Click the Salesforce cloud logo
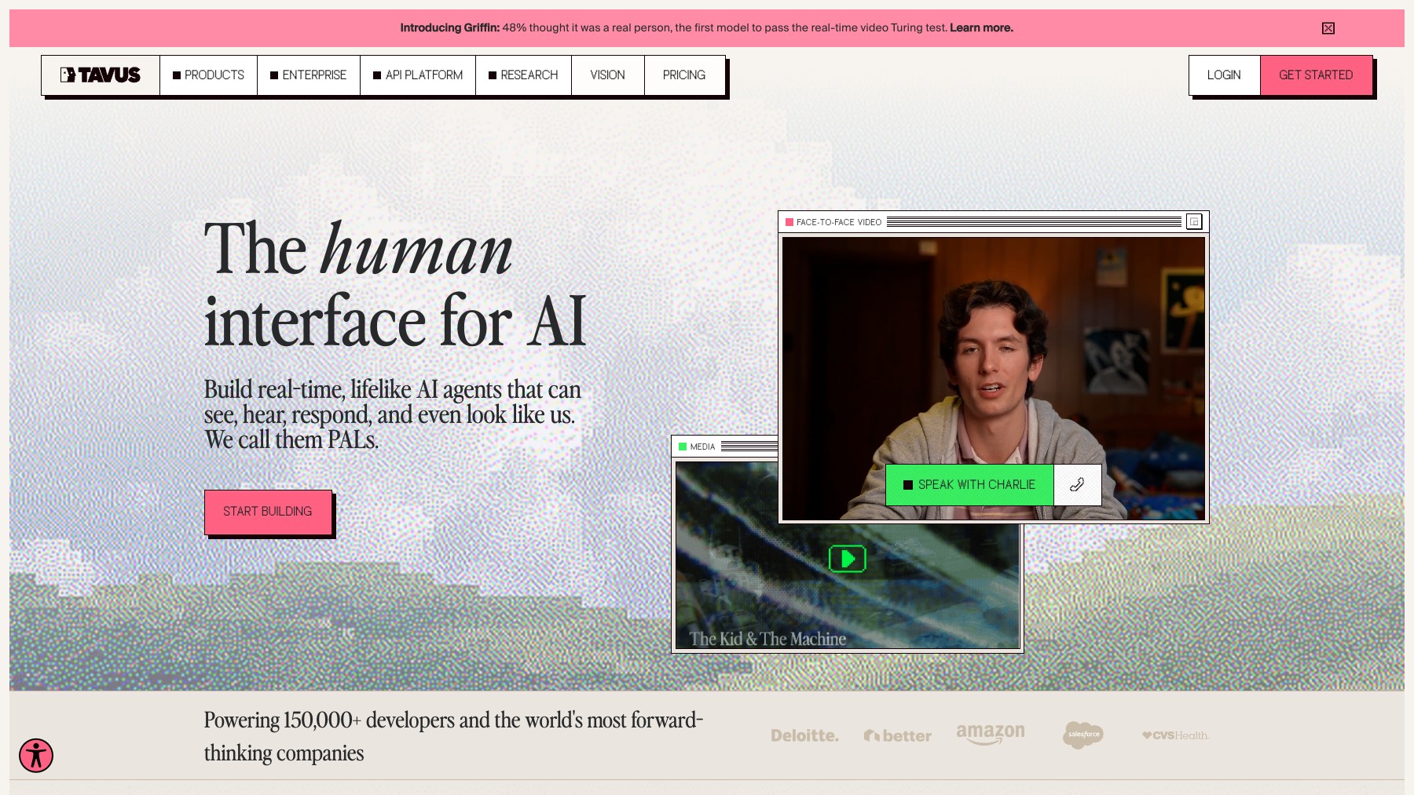1414x795 pixels. (1082, 735)
